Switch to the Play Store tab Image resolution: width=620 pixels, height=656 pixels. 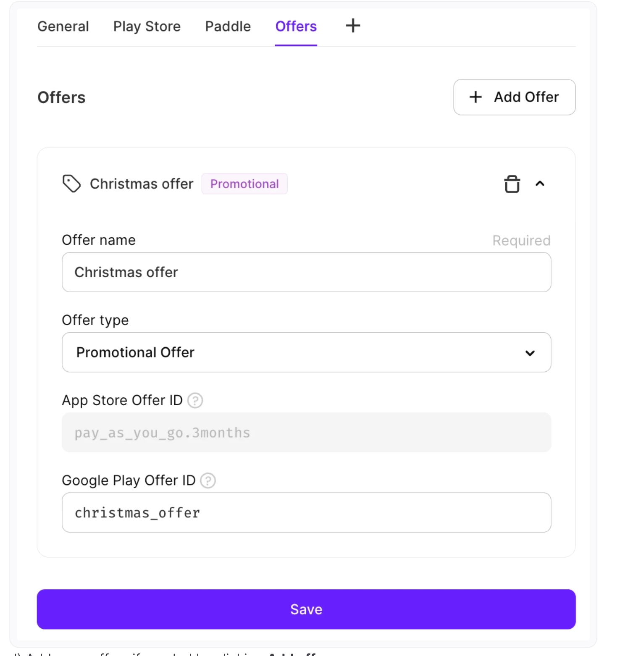click(147, 26)
